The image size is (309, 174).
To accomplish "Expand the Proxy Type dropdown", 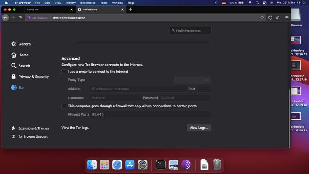I will click(192, 80).
